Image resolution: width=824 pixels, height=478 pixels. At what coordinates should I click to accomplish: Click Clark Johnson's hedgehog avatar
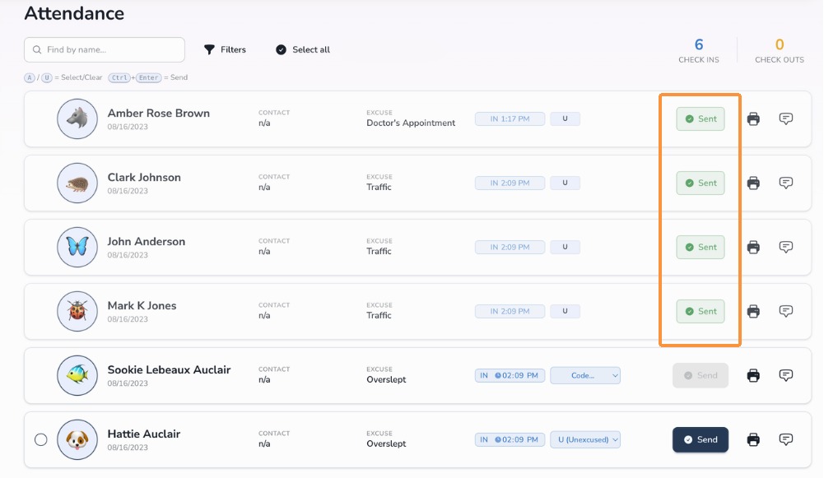[x=77, y=183]
